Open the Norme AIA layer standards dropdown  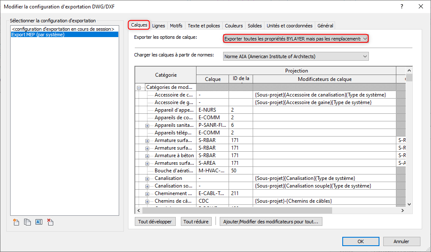click(x=296, y=56)
